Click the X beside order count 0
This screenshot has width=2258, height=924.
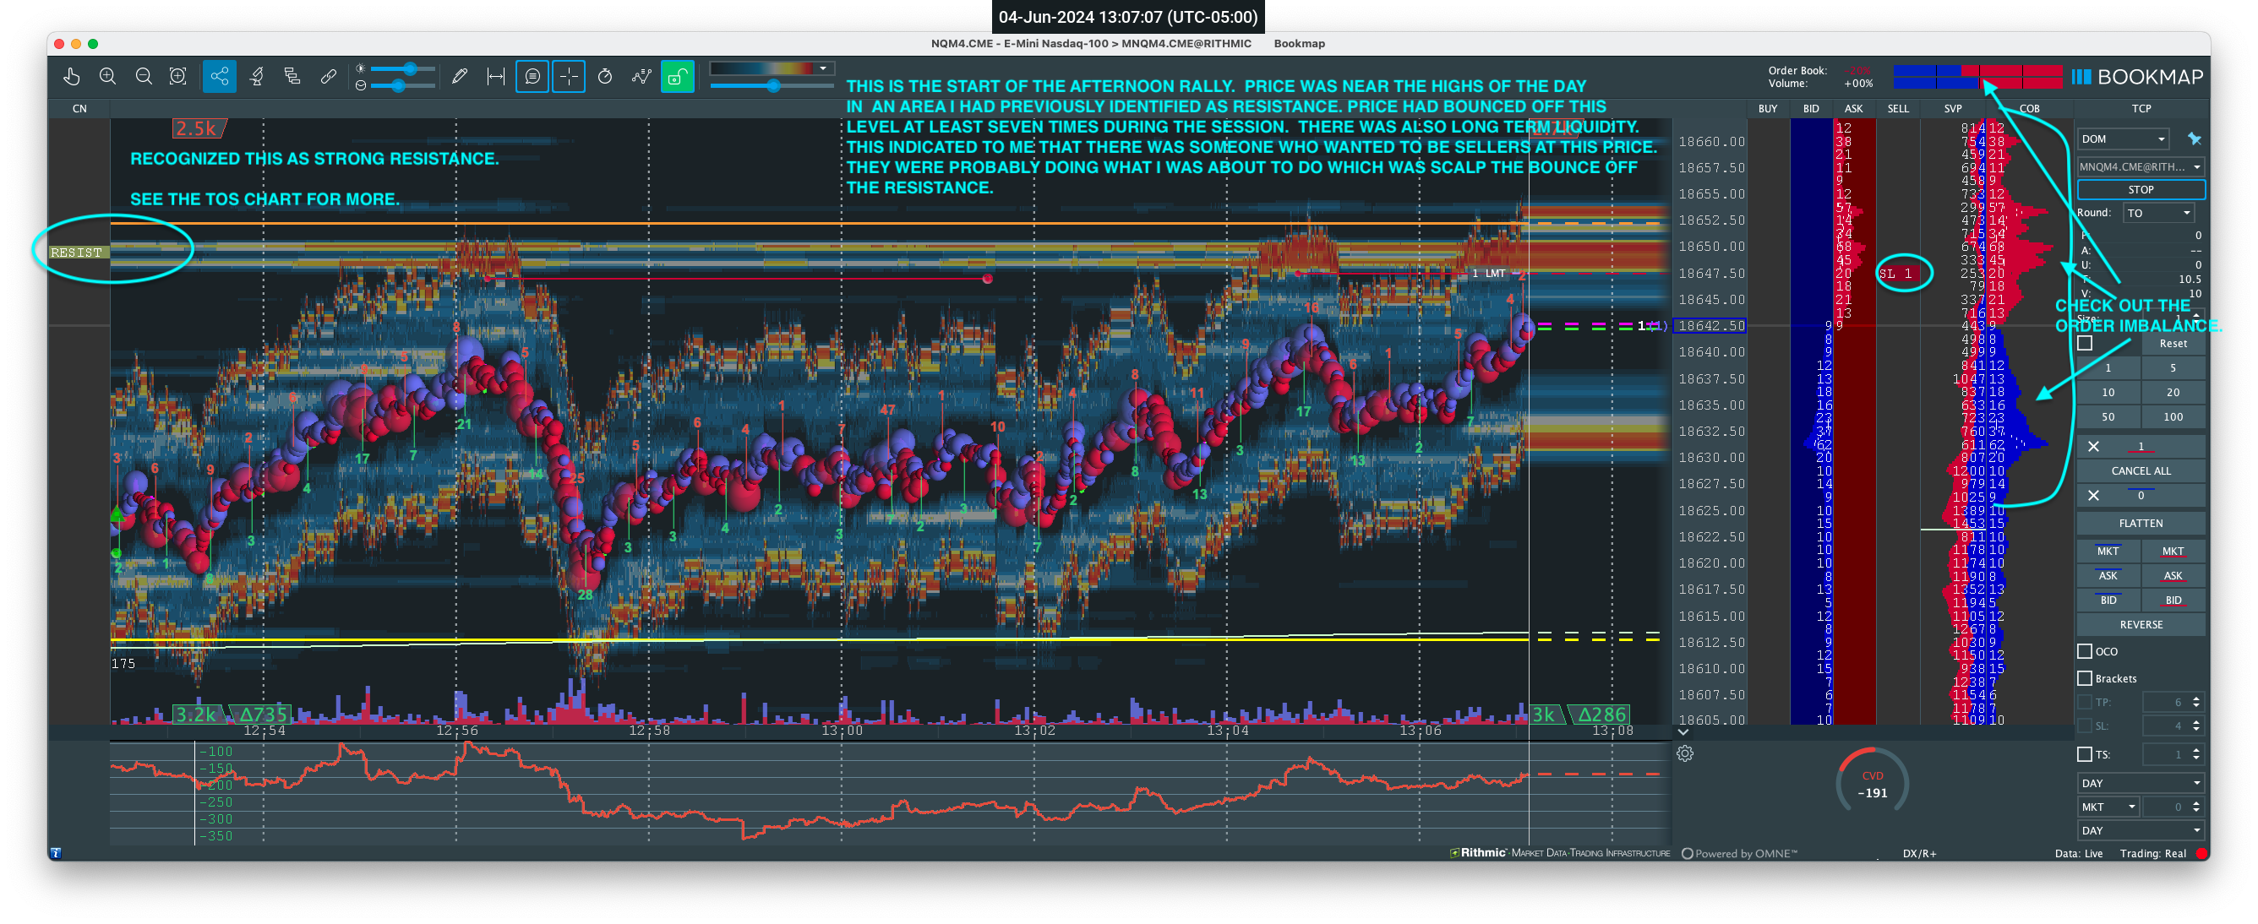click(x=2093, y=496)
